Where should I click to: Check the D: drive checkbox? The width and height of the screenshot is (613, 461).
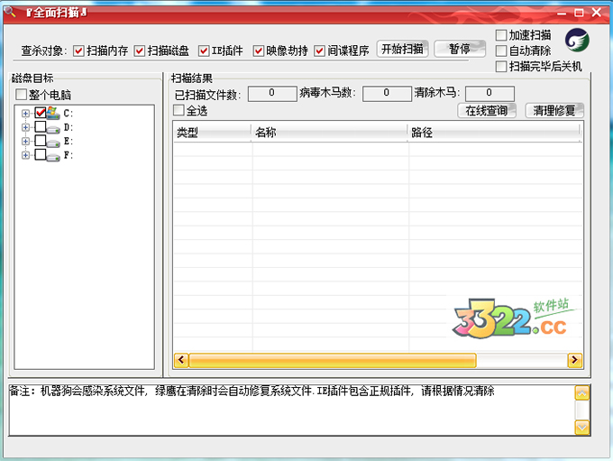point(41,126)
